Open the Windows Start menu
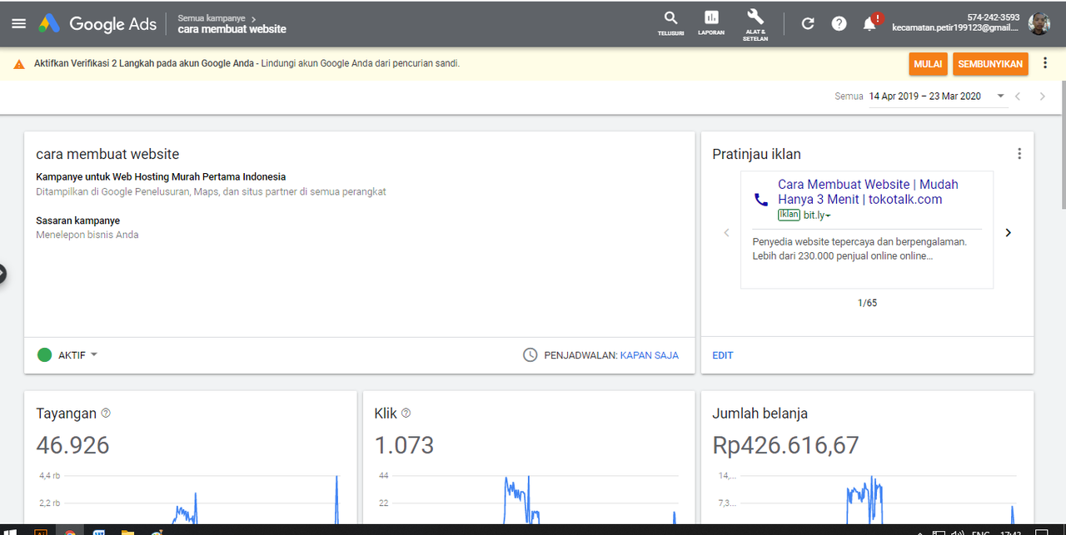1066x535 pixels. [10, 531]
